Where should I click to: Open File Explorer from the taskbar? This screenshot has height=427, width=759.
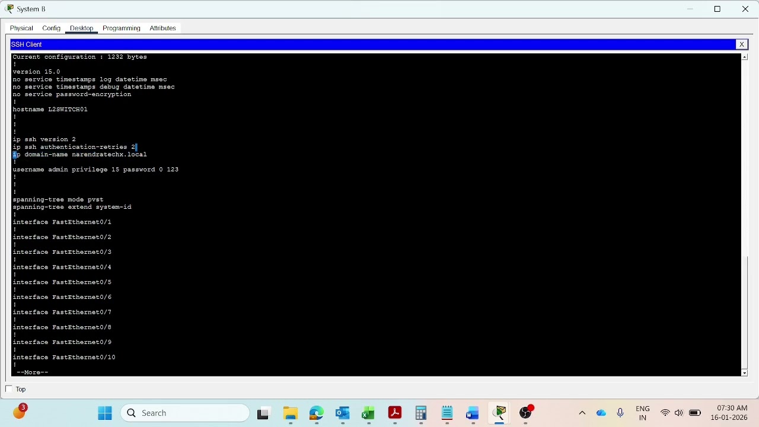tap(290, 413)
